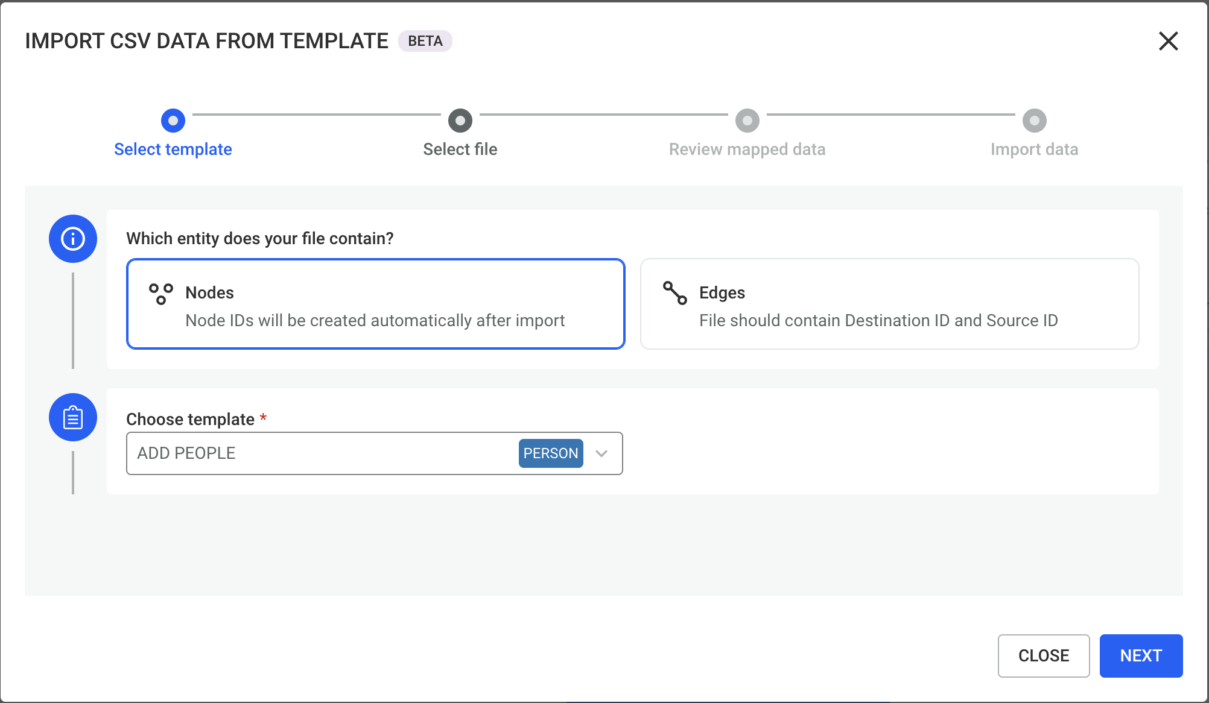Select the Nodes entity option card
1209x703 pixels.
375,304
